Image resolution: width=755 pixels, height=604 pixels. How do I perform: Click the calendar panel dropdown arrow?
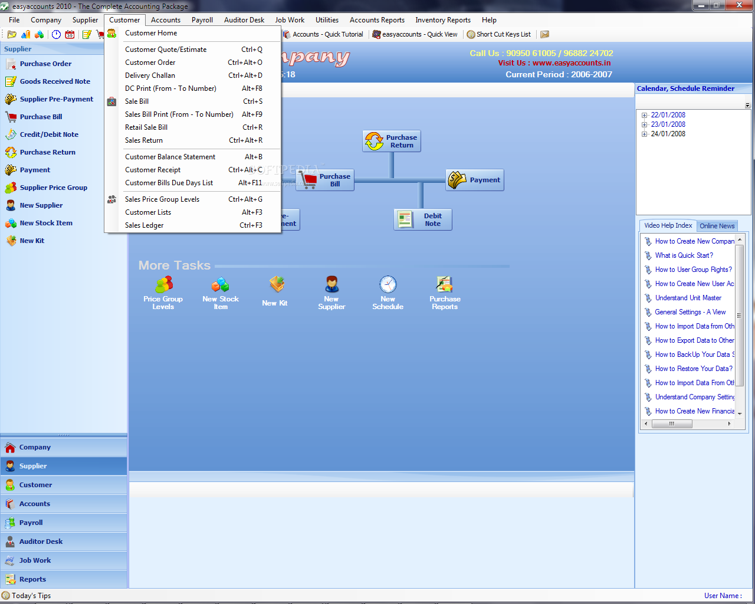click(747, 106)
